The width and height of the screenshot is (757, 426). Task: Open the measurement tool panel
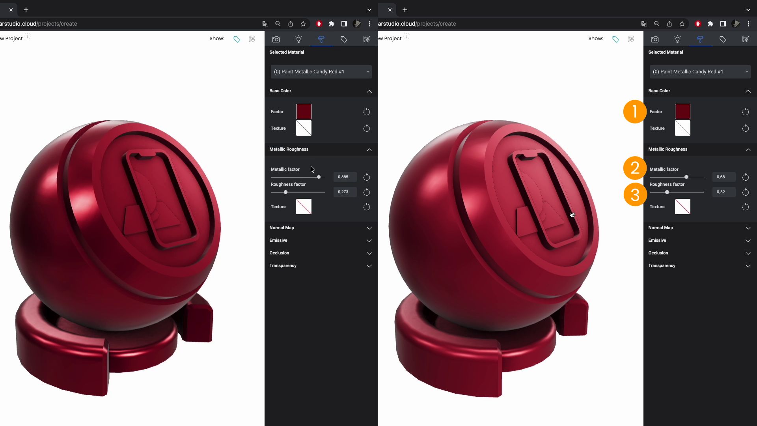[367, 39]
